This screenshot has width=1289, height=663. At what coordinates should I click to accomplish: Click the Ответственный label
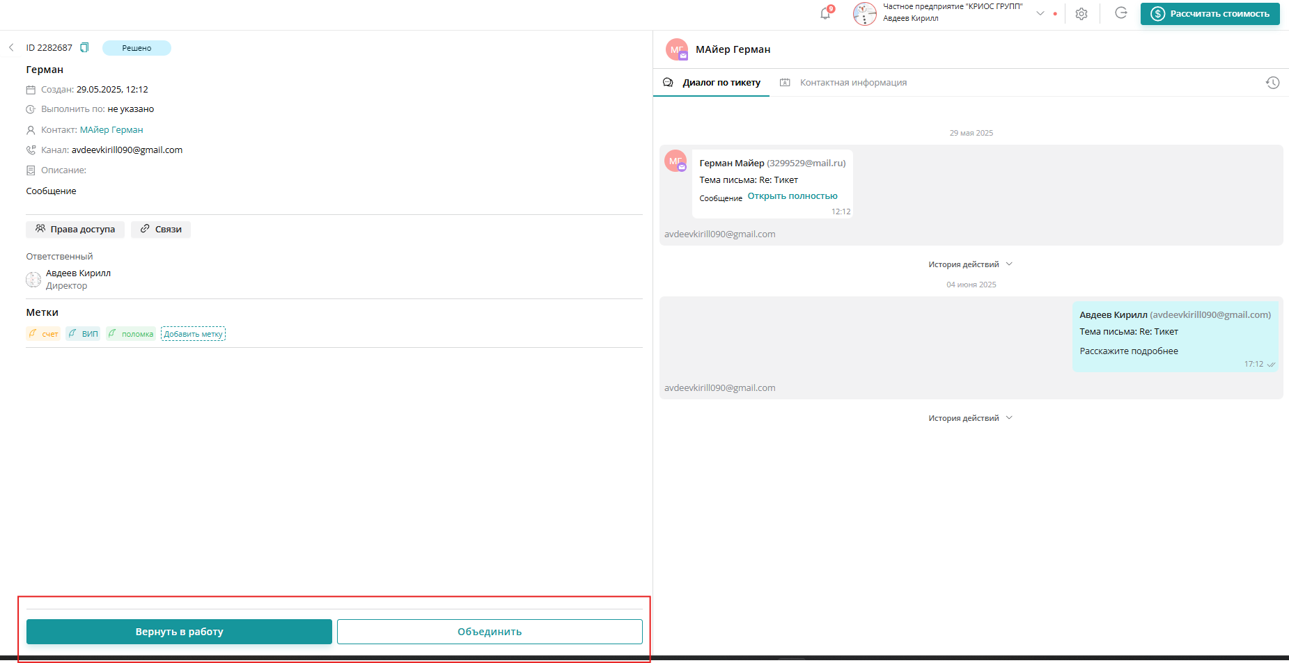[x=59, y=257]
